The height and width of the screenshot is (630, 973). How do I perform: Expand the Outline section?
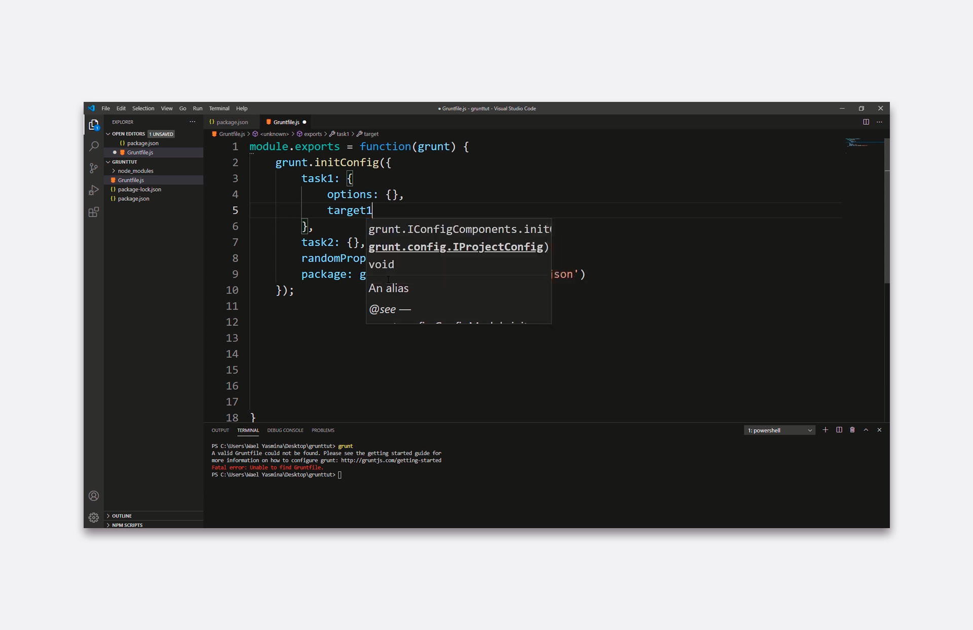tap(122, 515)
